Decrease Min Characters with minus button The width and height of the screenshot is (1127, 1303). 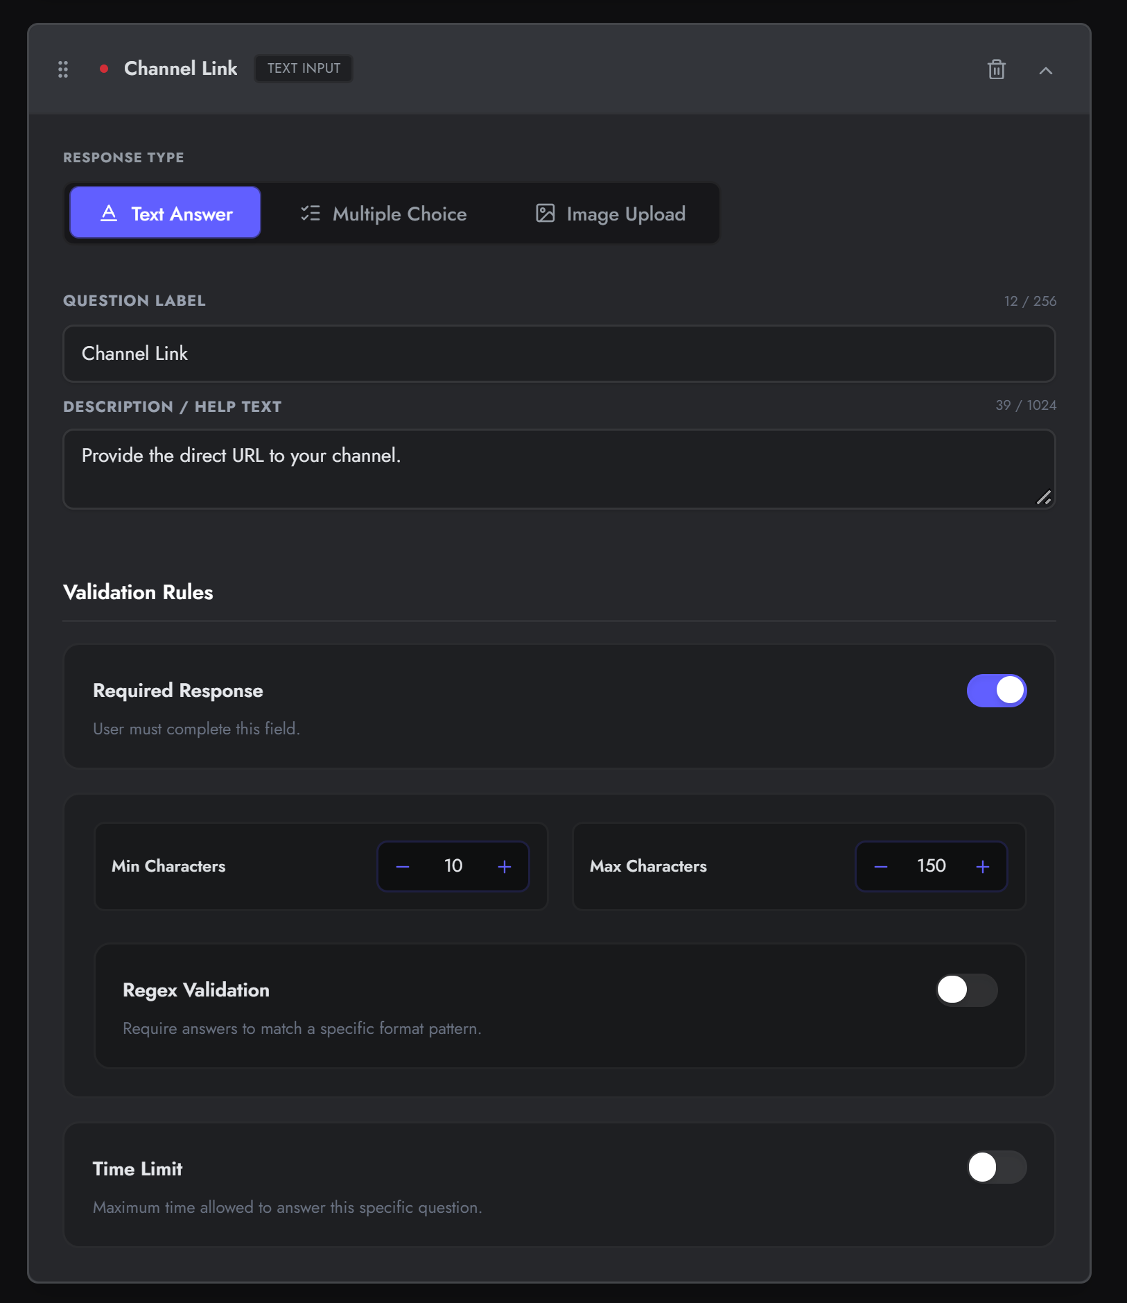403,867
